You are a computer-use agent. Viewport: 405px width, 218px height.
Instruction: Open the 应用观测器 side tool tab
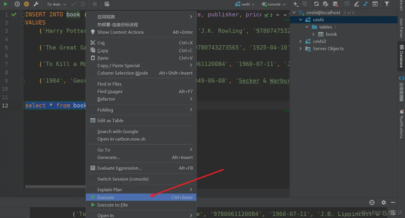[401, 89]
